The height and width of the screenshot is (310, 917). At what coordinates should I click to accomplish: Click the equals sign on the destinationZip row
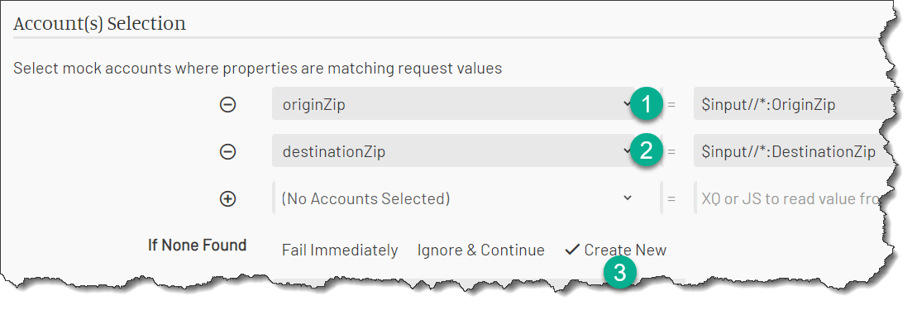point(671,152)
